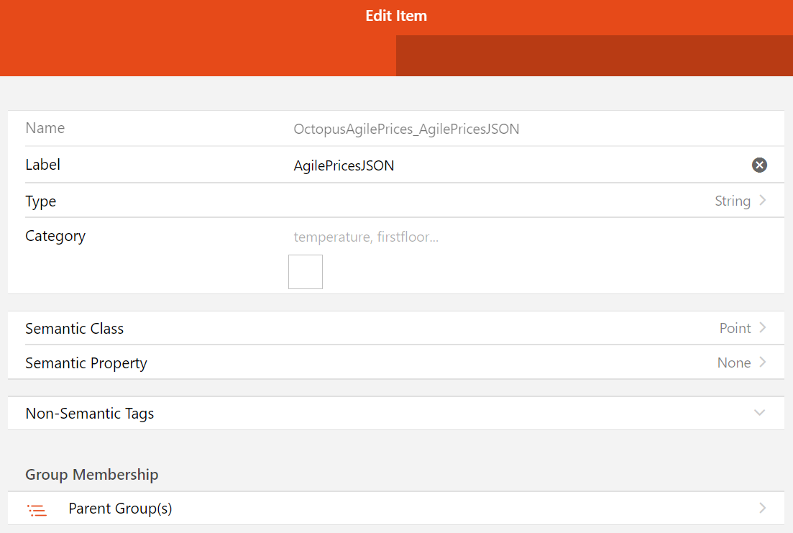Open Semantic Property picker showing None

pos(733,363)
